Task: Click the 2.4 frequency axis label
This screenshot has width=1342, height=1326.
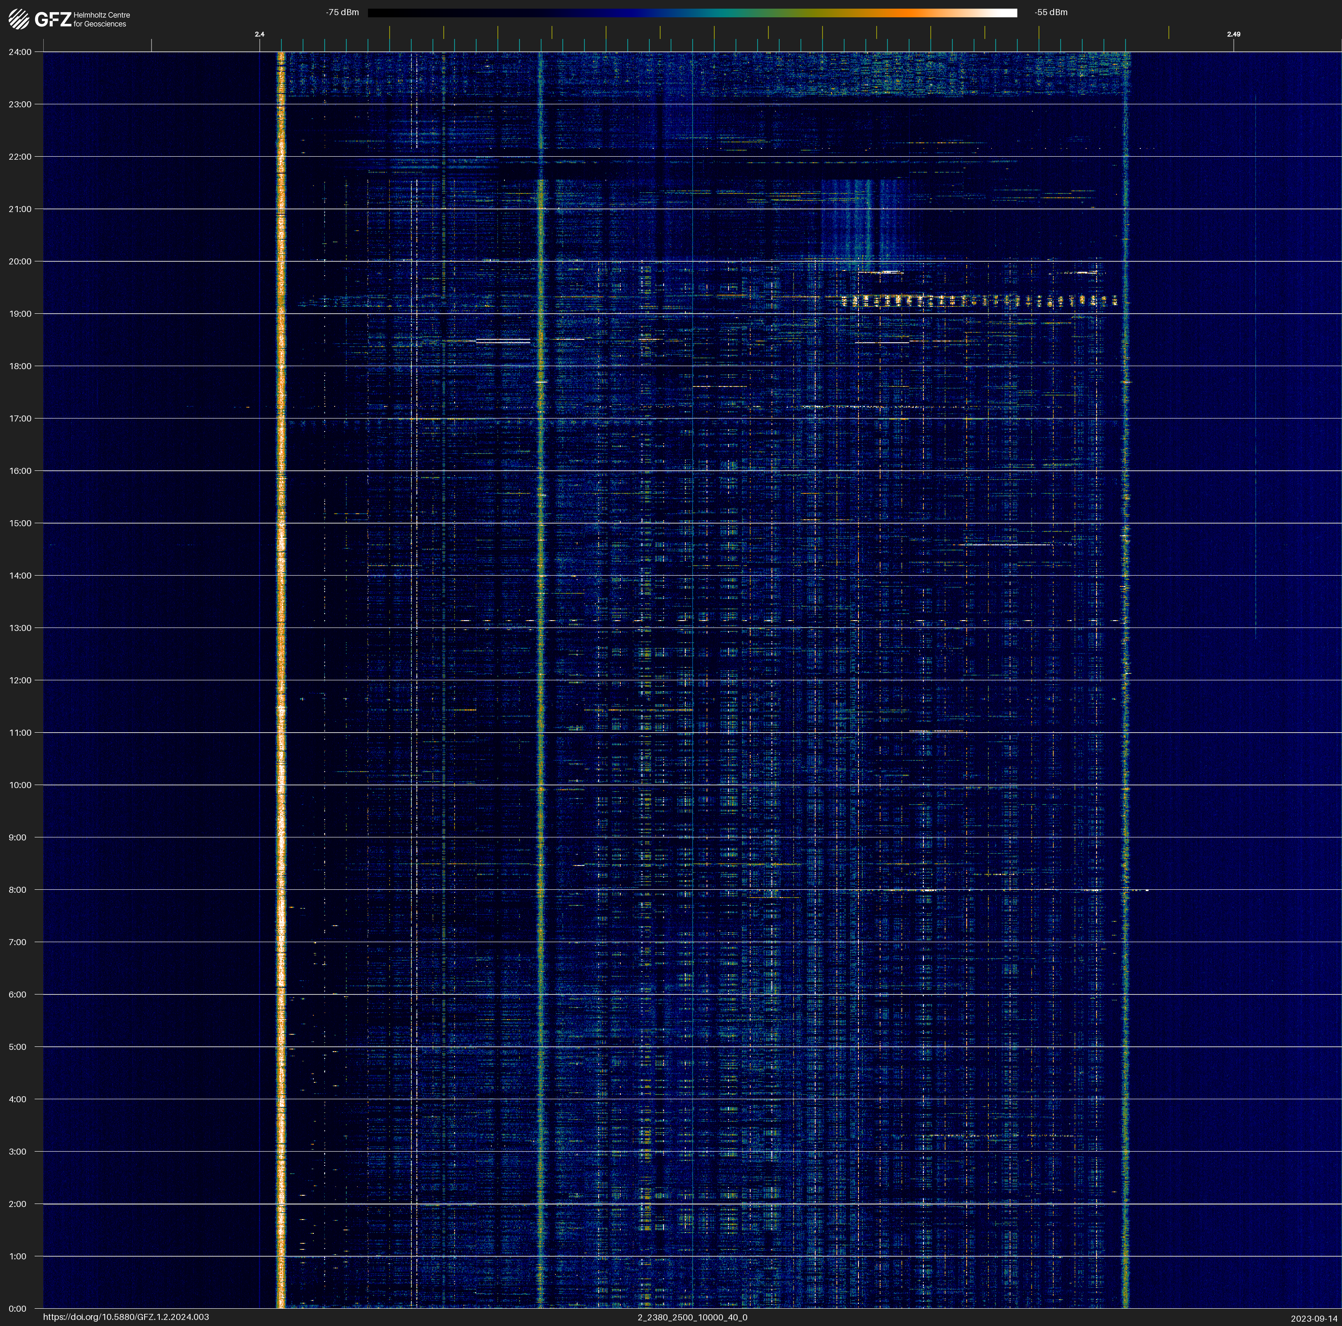Action: click(260, 34)
